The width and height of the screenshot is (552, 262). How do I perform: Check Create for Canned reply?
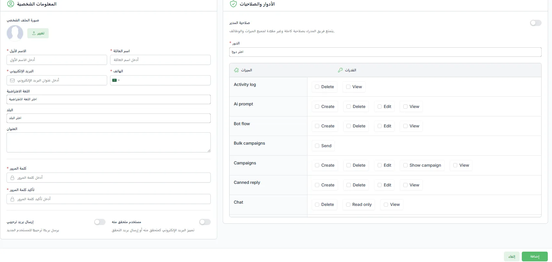pyautogui.click(x=317, y=185)
